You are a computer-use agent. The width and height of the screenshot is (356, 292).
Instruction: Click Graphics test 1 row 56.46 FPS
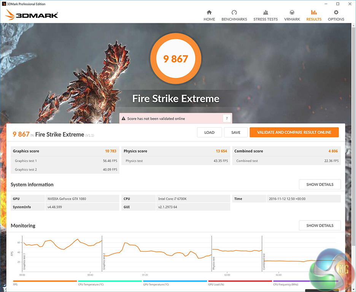pyautogui.click(x=65, y=160)
